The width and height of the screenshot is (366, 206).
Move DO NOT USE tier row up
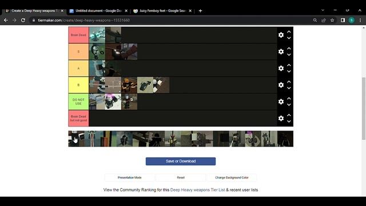(x=289, y=98)
